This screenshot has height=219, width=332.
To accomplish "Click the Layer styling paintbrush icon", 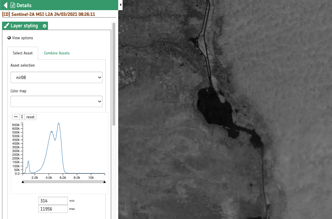I will 6,26.
